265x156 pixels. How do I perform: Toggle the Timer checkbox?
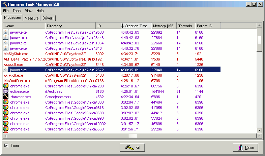tap(6, 146)
